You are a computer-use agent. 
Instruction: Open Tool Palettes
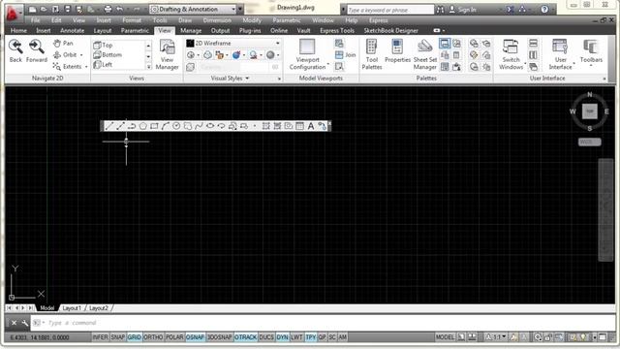372,54
